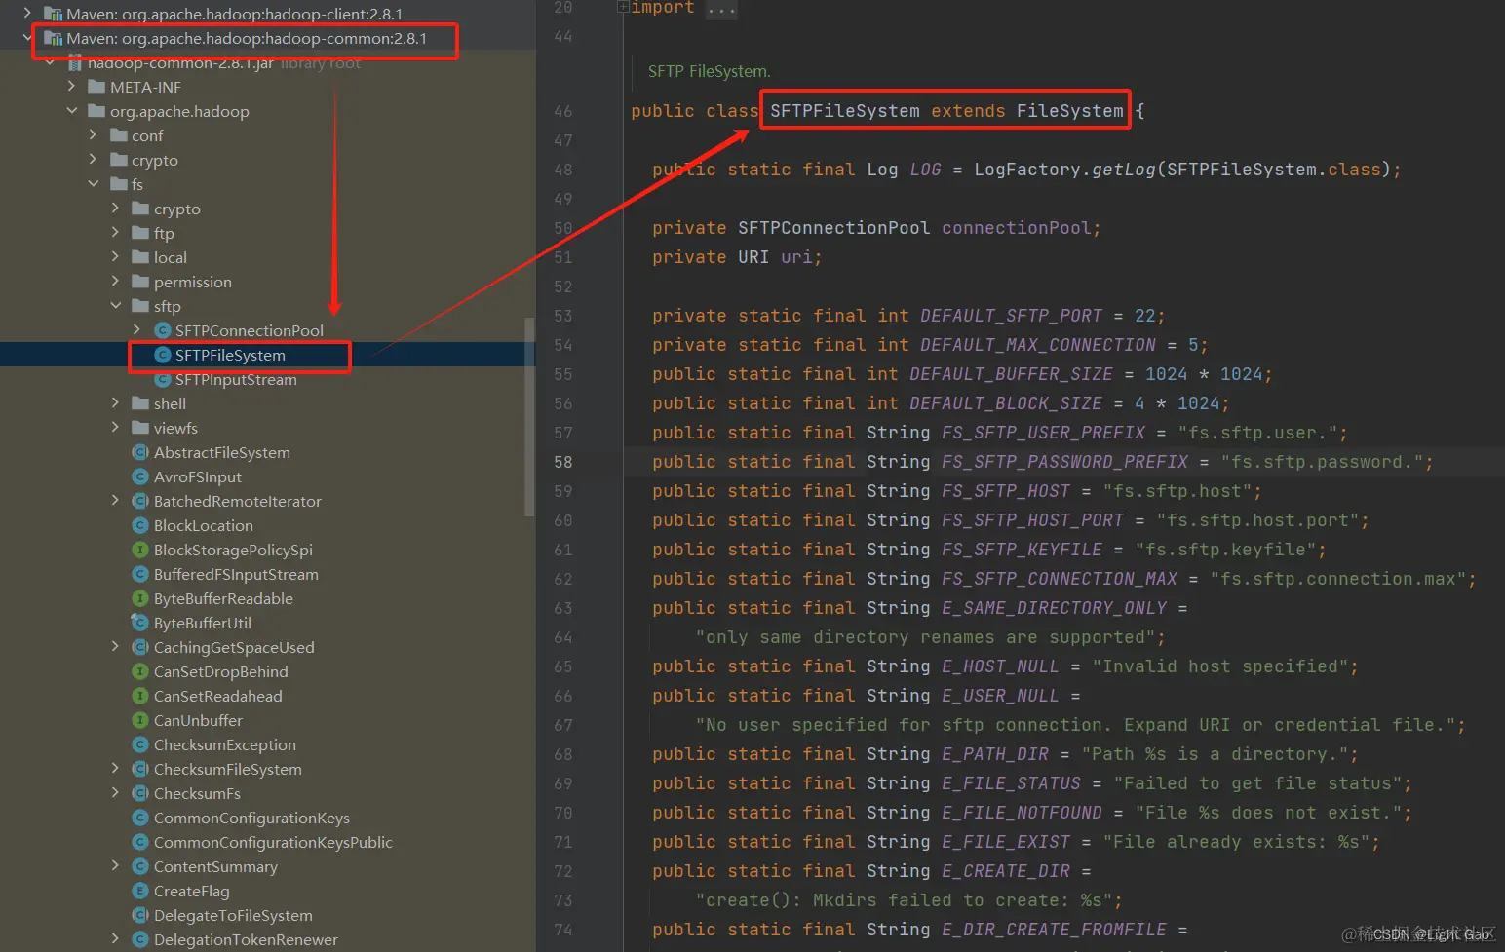The image size is (1505, 952).
Task: Click the DelegationTokenRenewer class icon
Action: click(x=140, y=939)
